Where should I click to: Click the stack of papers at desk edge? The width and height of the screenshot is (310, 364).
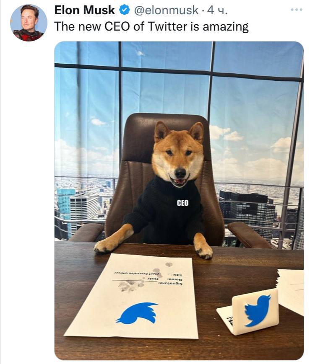coord(291,292)
